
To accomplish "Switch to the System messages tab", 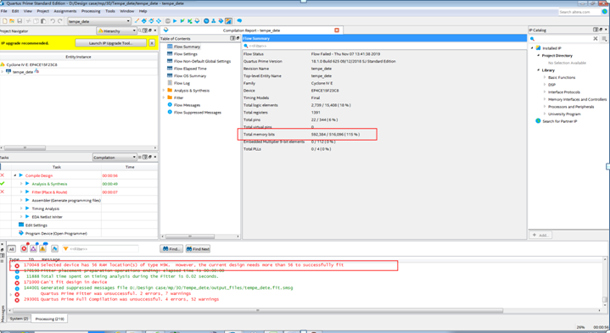I will pyautogui.click(x=19, y=319).
